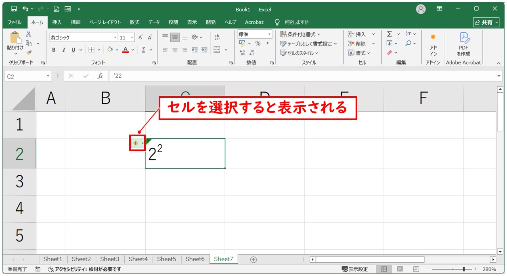Click the zoom slider in status bar
This screenshot has height=276, width=507.
pyautogui.click(x=464, y=269)
